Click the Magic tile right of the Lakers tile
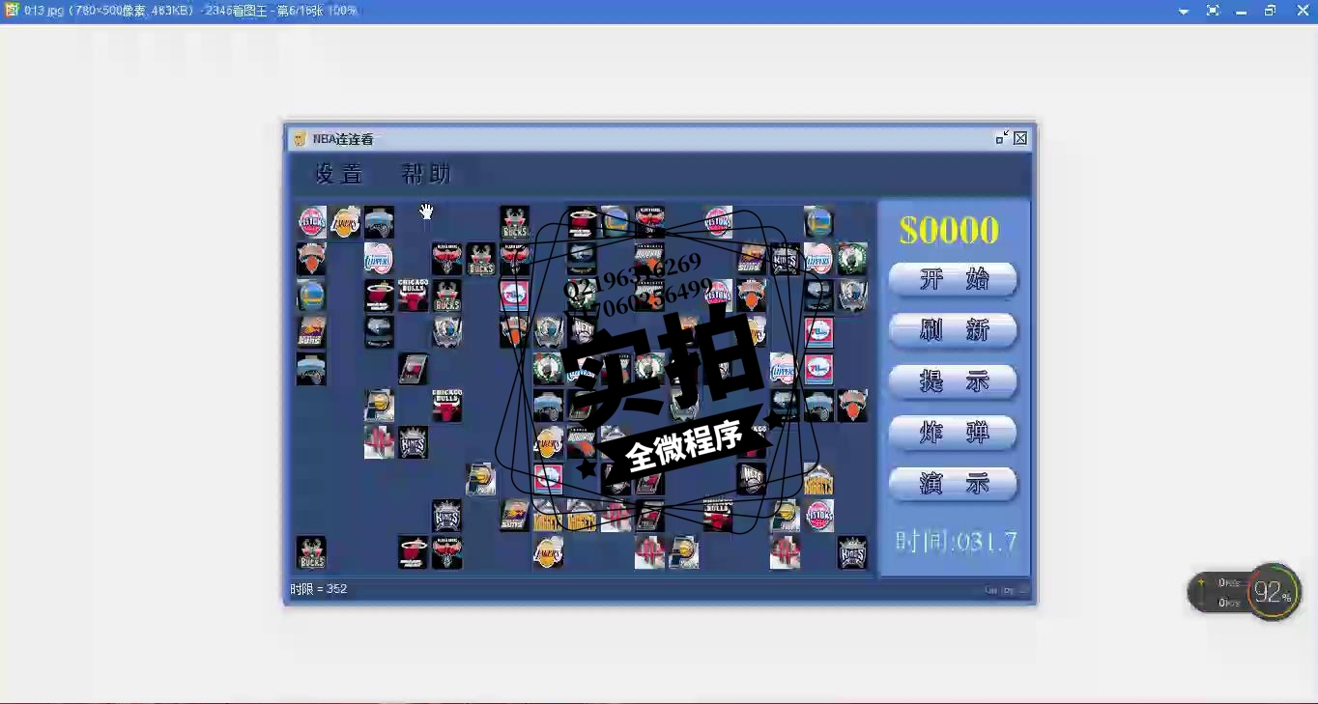Image resolution: width=1318 pixels, height=704 pixels. coord(379,222)
